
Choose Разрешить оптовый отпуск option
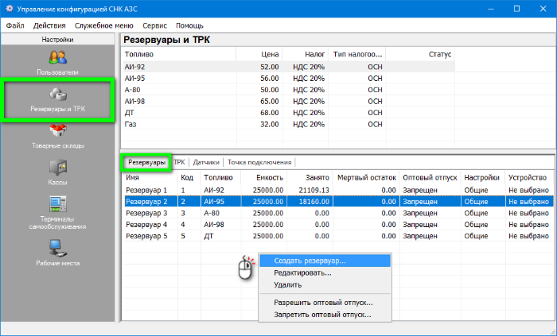coord(323,302)
